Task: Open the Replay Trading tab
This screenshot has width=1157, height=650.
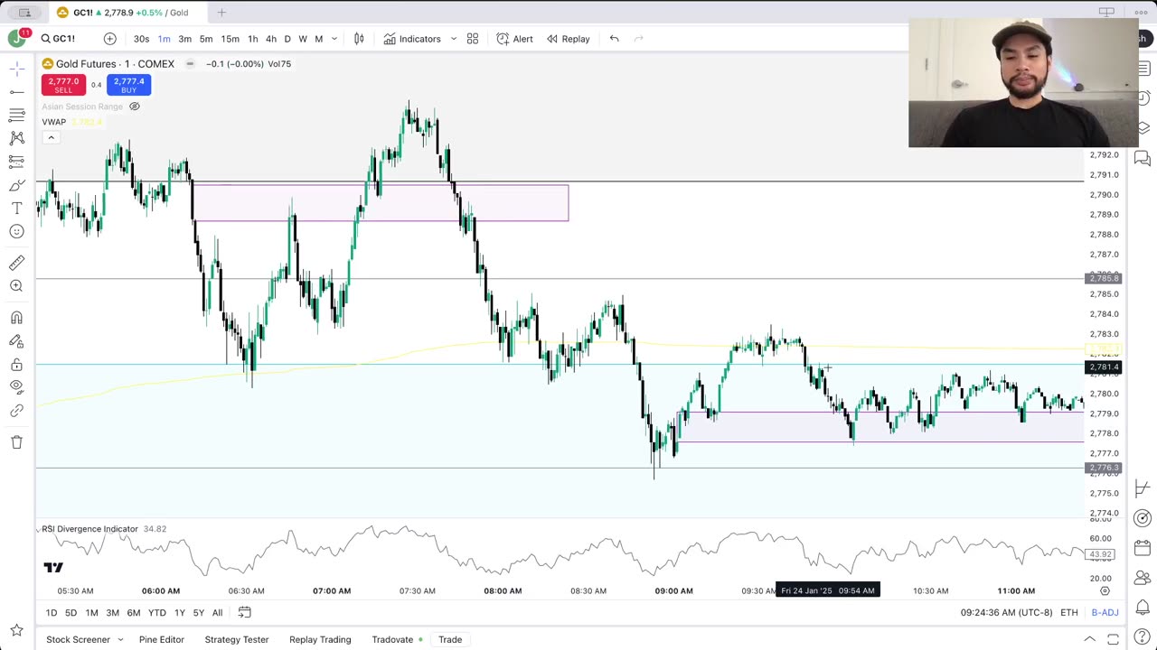Action: 320,640
